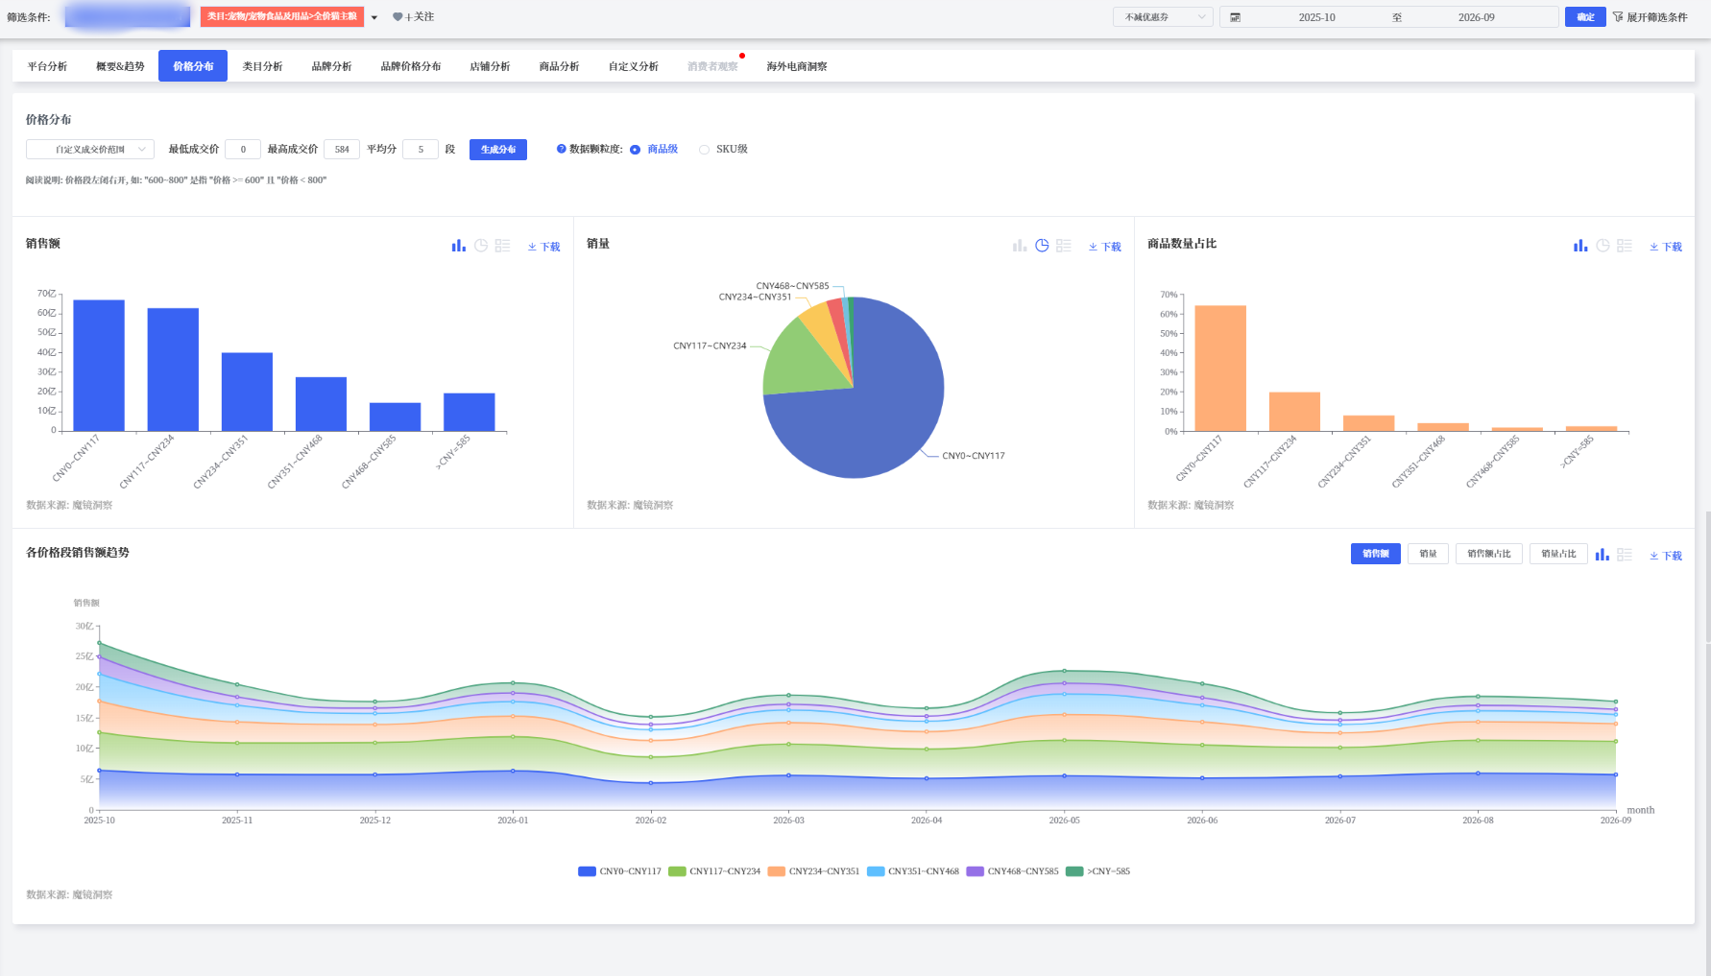The image size is (1711, 976).
Task: Click the 最高成交价 input field
Action: 342,149
